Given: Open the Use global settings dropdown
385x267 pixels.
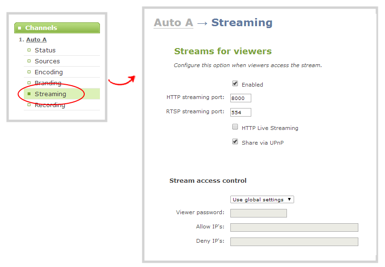Looking at the screenshot, I should point(262,199).
